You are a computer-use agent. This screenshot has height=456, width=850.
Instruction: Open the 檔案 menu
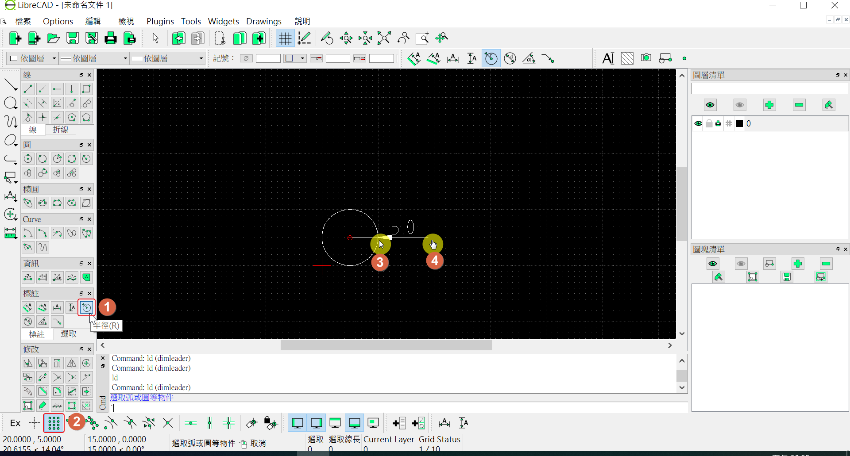click(23, 21)
